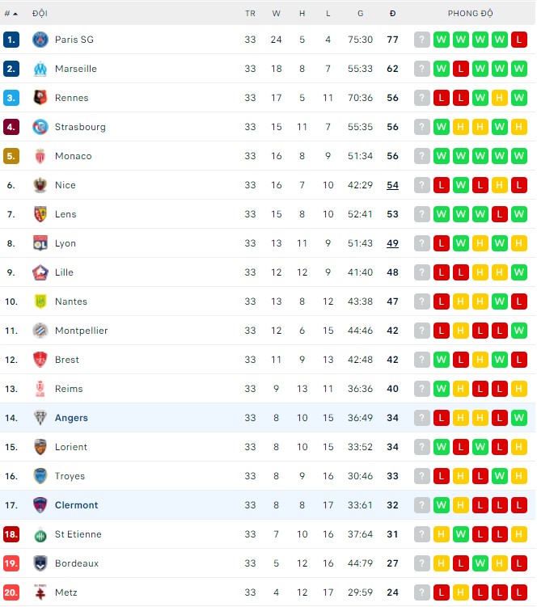
Task: Click the Bordeaux team crest
Action: tap(40, 563)
